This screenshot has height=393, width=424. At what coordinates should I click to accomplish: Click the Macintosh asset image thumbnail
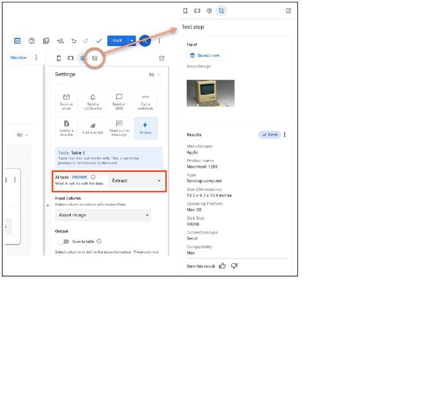tap(211, 93)
